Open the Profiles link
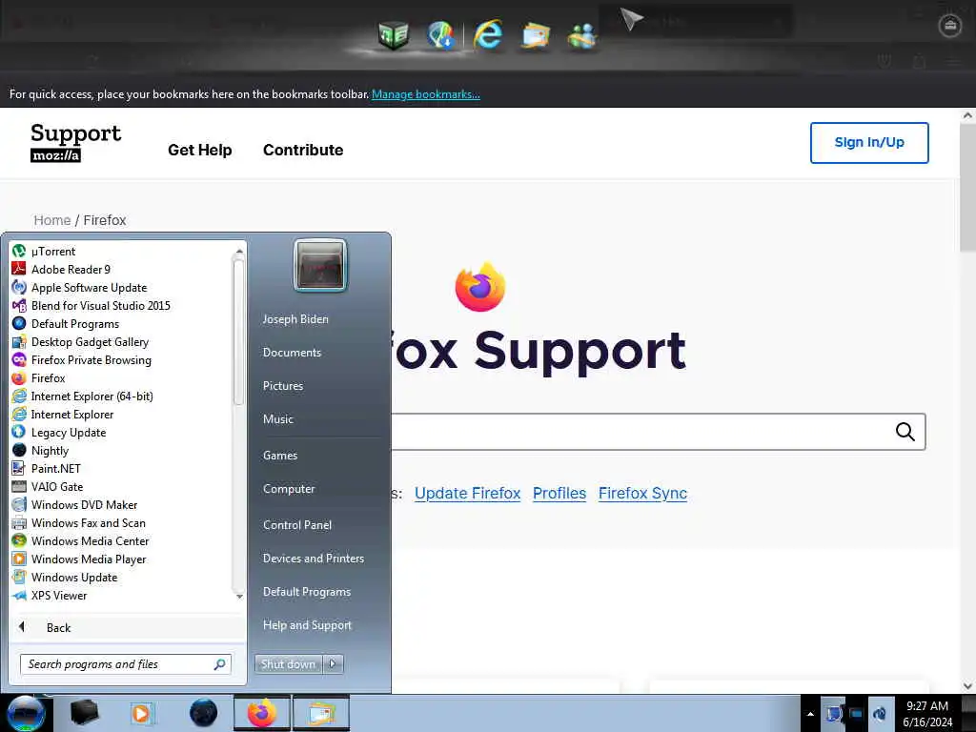The width and height of the screenshot is (976, 732). [x=559, y=493]
